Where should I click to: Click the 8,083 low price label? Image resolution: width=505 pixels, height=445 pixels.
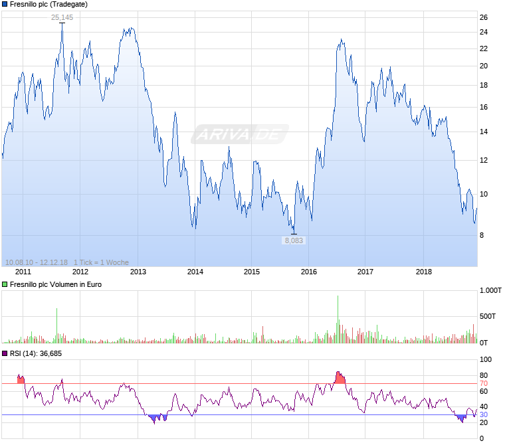[x=294, y=240]
